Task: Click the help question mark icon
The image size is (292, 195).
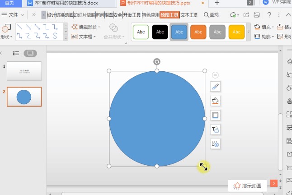Action: [269, 15]
